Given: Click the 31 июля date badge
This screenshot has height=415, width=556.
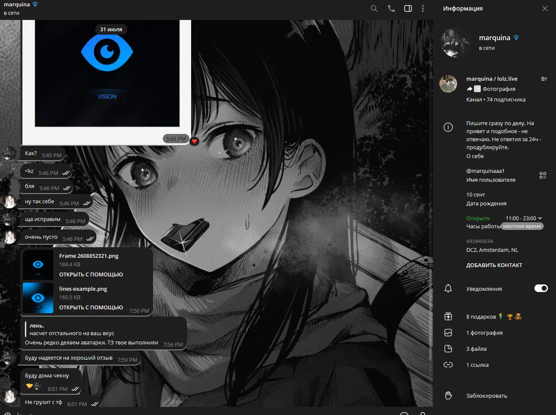Looking at the screenshot, I should [111, 29].
